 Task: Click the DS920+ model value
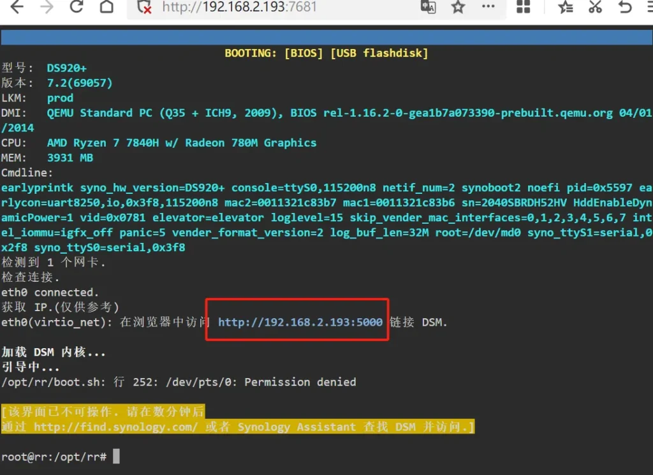click(67, 68)
